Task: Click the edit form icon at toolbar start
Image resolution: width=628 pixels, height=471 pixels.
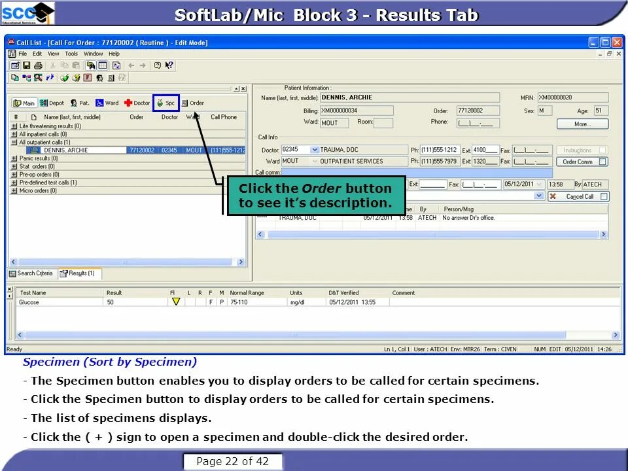Action: [15, 65]
